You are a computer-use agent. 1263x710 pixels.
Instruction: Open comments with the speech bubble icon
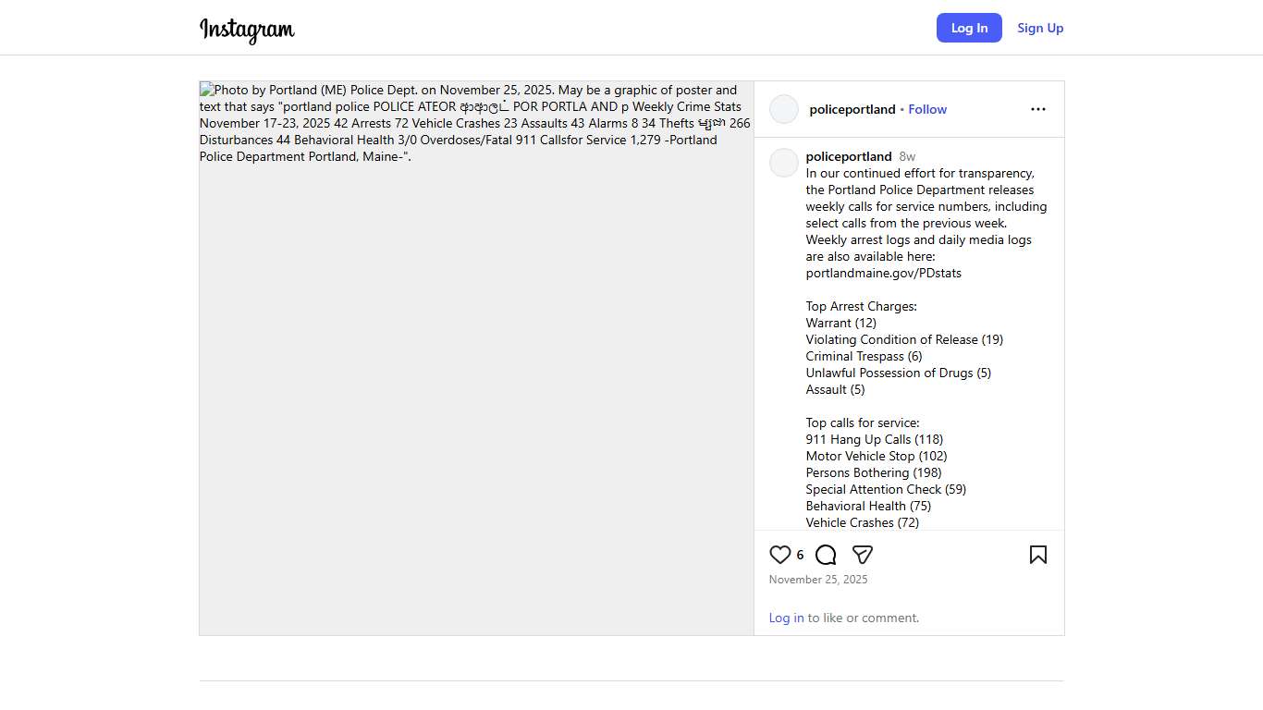click(826, 555)
